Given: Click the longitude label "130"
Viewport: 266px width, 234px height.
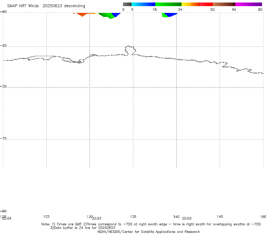Looking at the screenshot, I should [90, 216].
